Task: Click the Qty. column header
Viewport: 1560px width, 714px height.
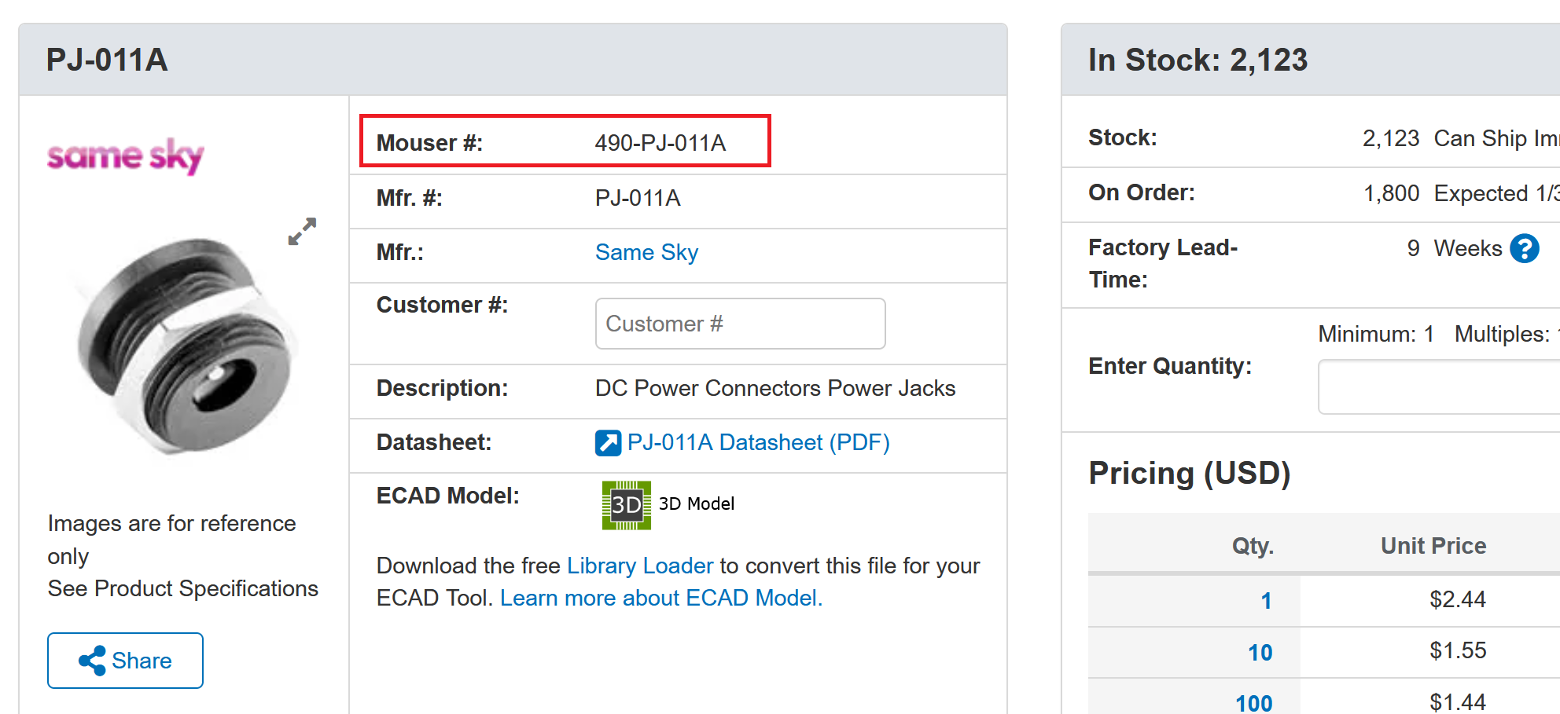Action: coord(1253,546)
